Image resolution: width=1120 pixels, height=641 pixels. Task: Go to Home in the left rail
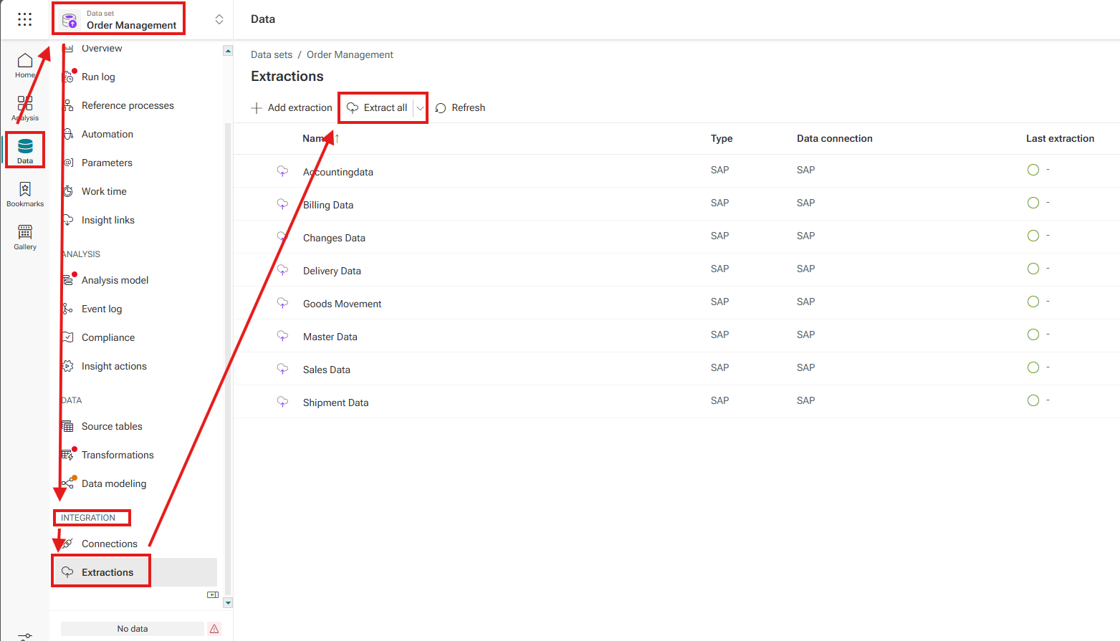(x=25, y=64)
